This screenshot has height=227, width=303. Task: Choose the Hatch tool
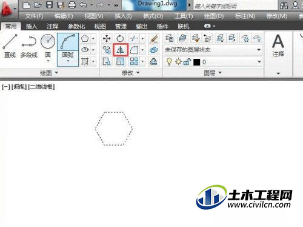pos(85,61)
